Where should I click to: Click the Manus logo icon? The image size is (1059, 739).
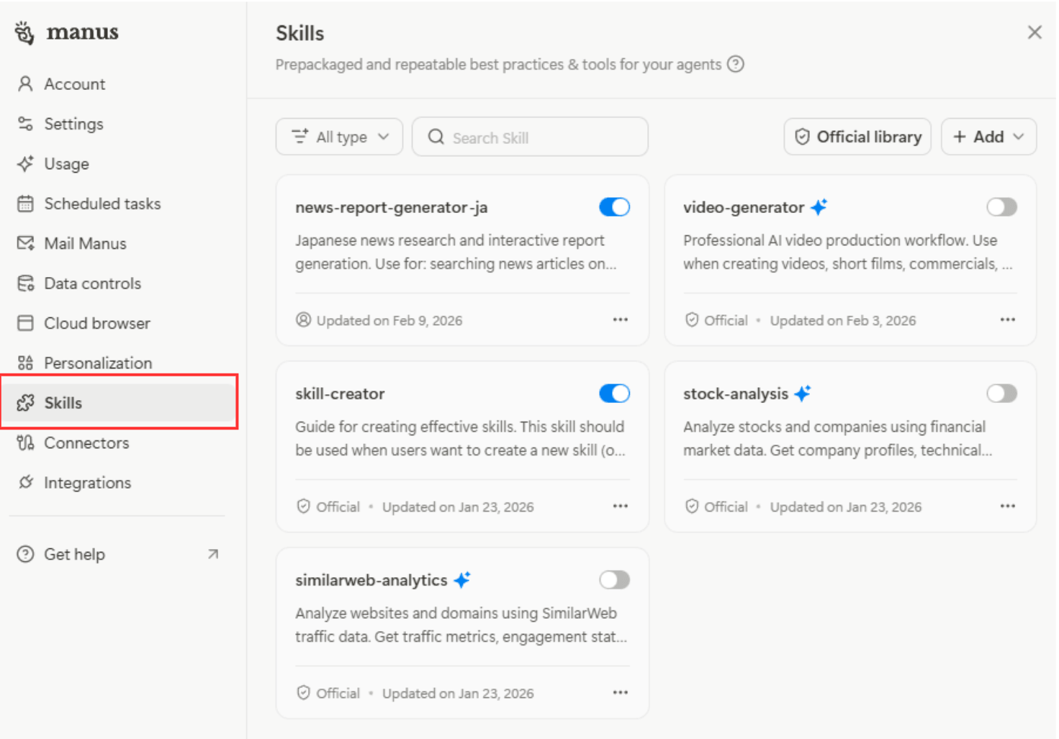24,32
